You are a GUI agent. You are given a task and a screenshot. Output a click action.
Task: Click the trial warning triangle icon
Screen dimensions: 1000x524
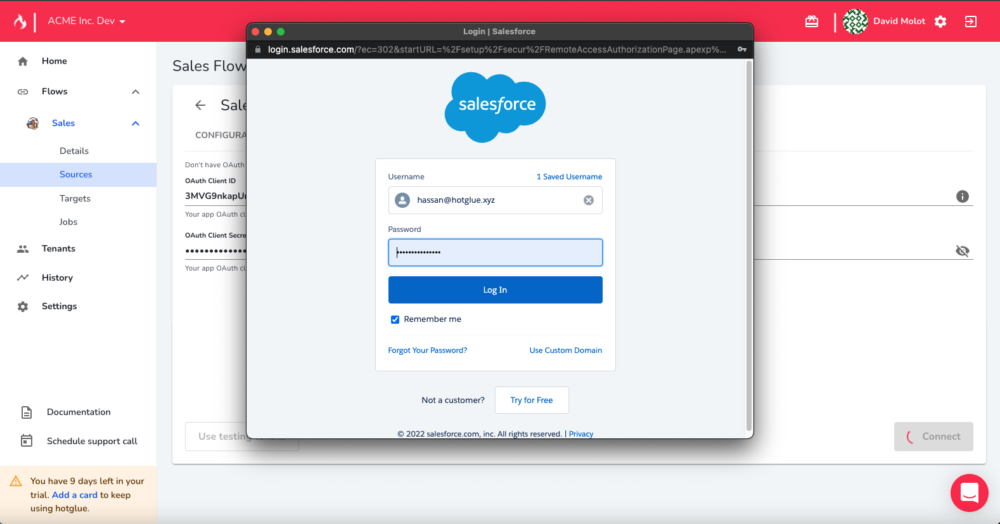pos(16,482)
